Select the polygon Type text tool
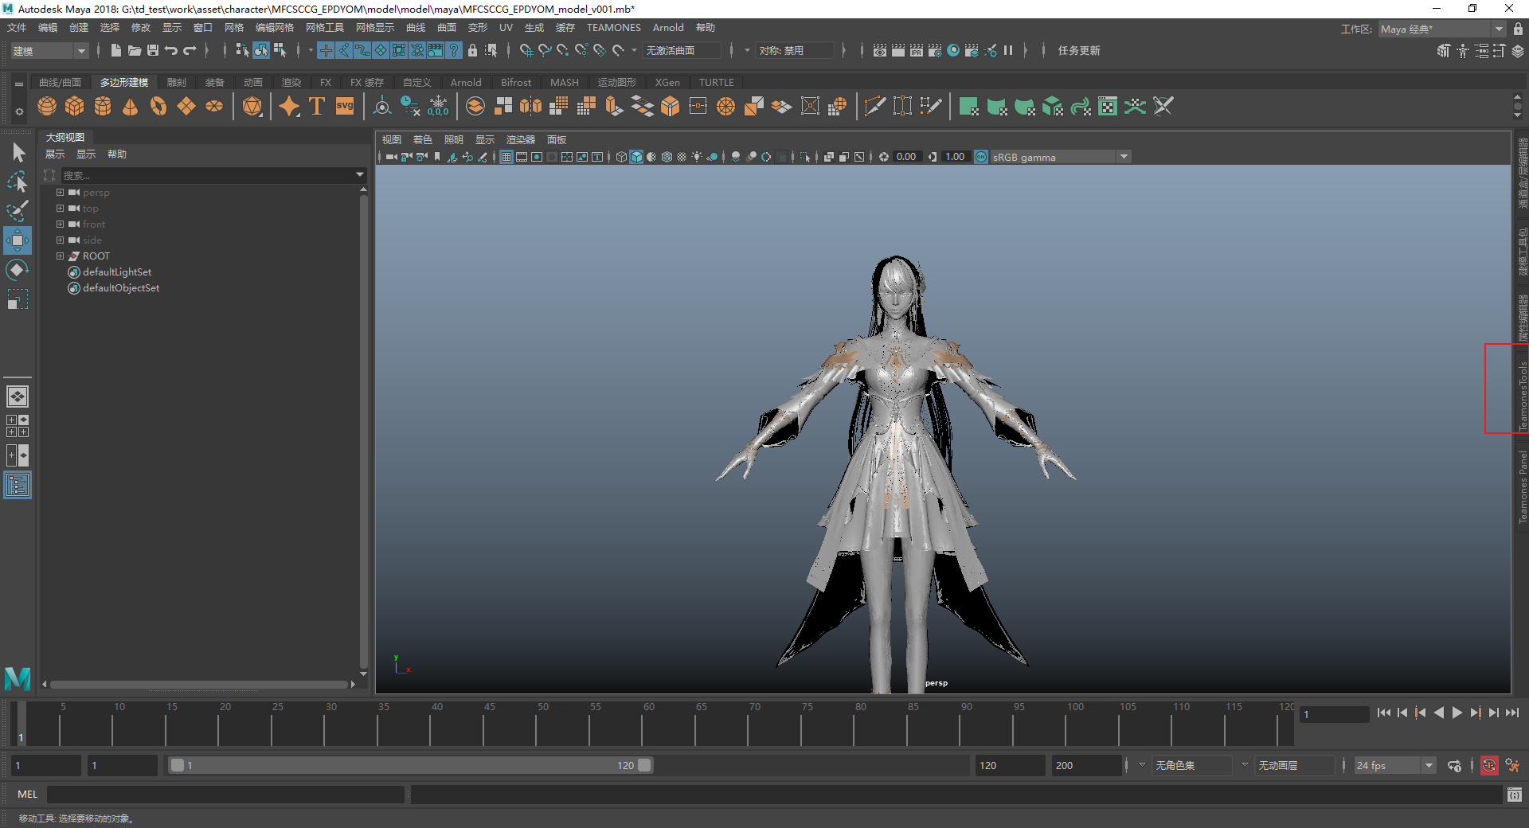 317,106
